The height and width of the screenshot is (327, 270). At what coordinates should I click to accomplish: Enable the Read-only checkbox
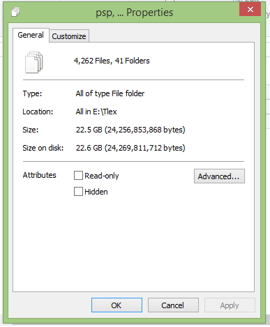(x=78, y=176)
